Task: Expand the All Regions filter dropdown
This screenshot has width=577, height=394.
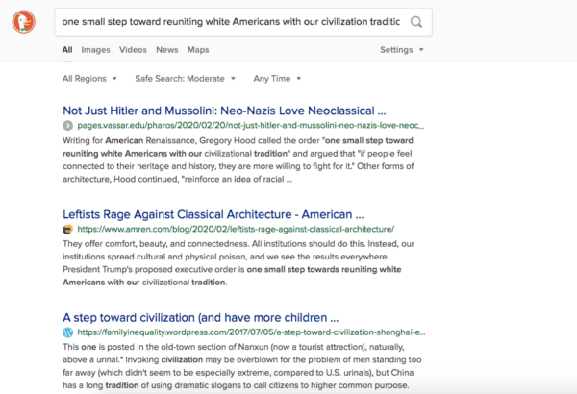Action: [89, 79]
